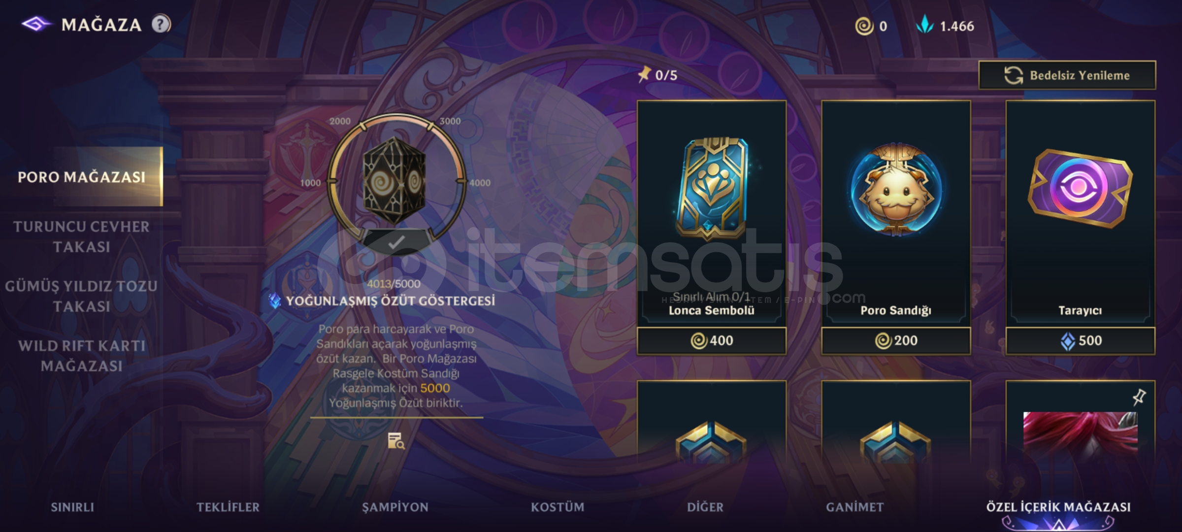Screen dimensions: 1182x532
Task: Click the star pin counter 0/5
Action: [x=657, y=75]
